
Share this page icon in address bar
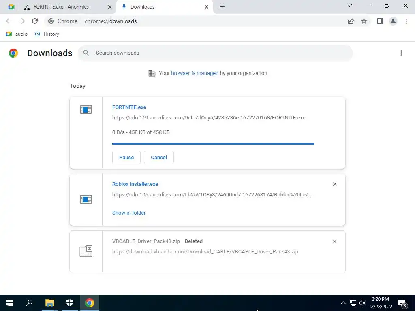pyautogui.click(x=351, y=21)
